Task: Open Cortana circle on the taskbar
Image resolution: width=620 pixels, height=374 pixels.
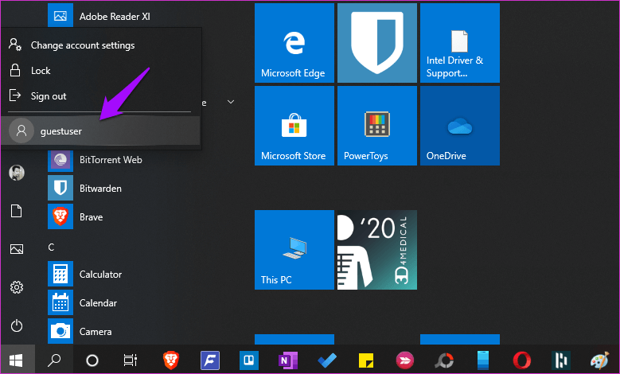Action: [92, 360]
